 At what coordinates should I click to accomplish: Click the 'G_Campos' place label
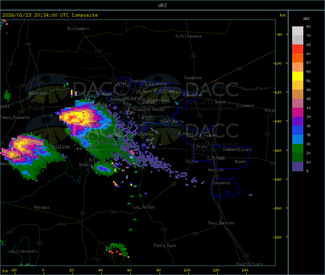tap(245, 106)
